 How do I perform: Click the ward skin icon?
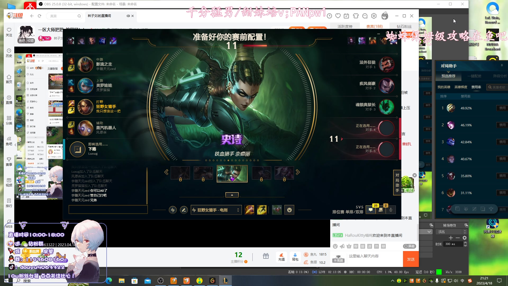[x=277, y=210]
